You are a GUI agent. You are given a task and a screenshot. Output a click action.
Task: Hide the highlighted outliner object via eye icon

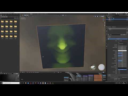127,19
